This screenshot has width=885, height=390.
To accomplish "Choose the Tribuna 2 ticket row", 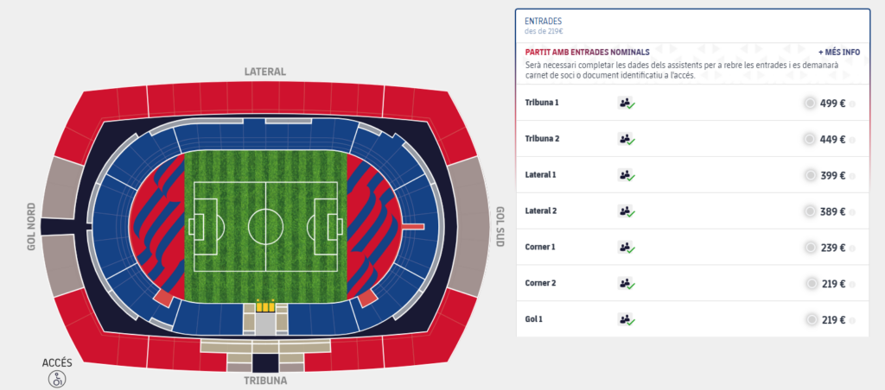I will 692,139.
